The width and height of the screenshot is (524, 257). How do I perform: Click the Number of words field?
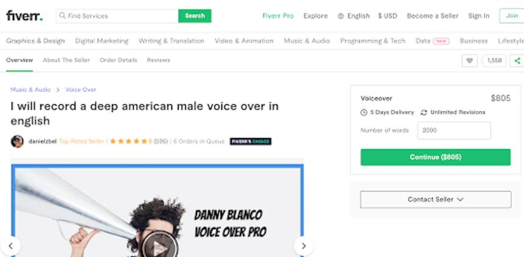click(x=454, y=130)
